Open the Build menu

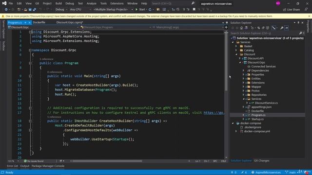[58, 3]
